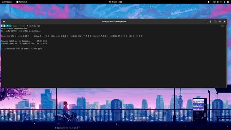Click the 'resolviendo dependencias...' line
Viewport: 231px width, 130px height.
[x=16, y=29]
